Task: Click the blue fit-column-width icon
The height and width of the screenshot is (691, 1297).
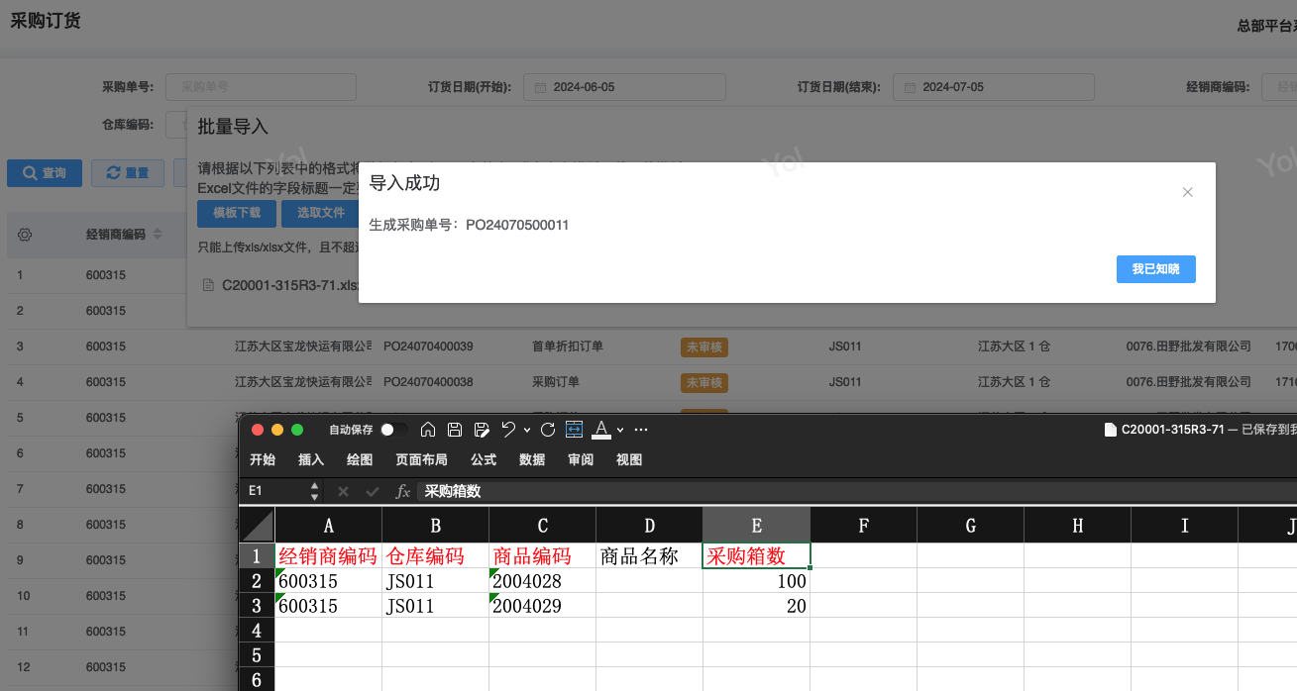Action: [x=574, y=430]
